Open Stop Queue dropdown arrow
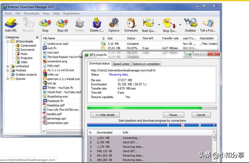This screenshot has height=163, width=249. coord(180,25)
